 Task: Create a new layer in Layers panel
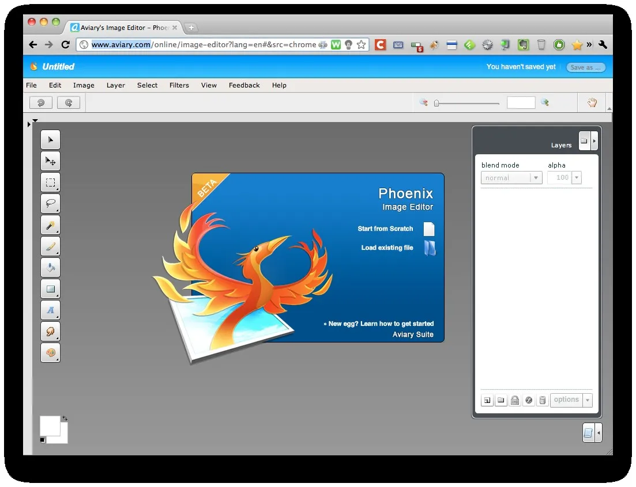coord(487,401)
